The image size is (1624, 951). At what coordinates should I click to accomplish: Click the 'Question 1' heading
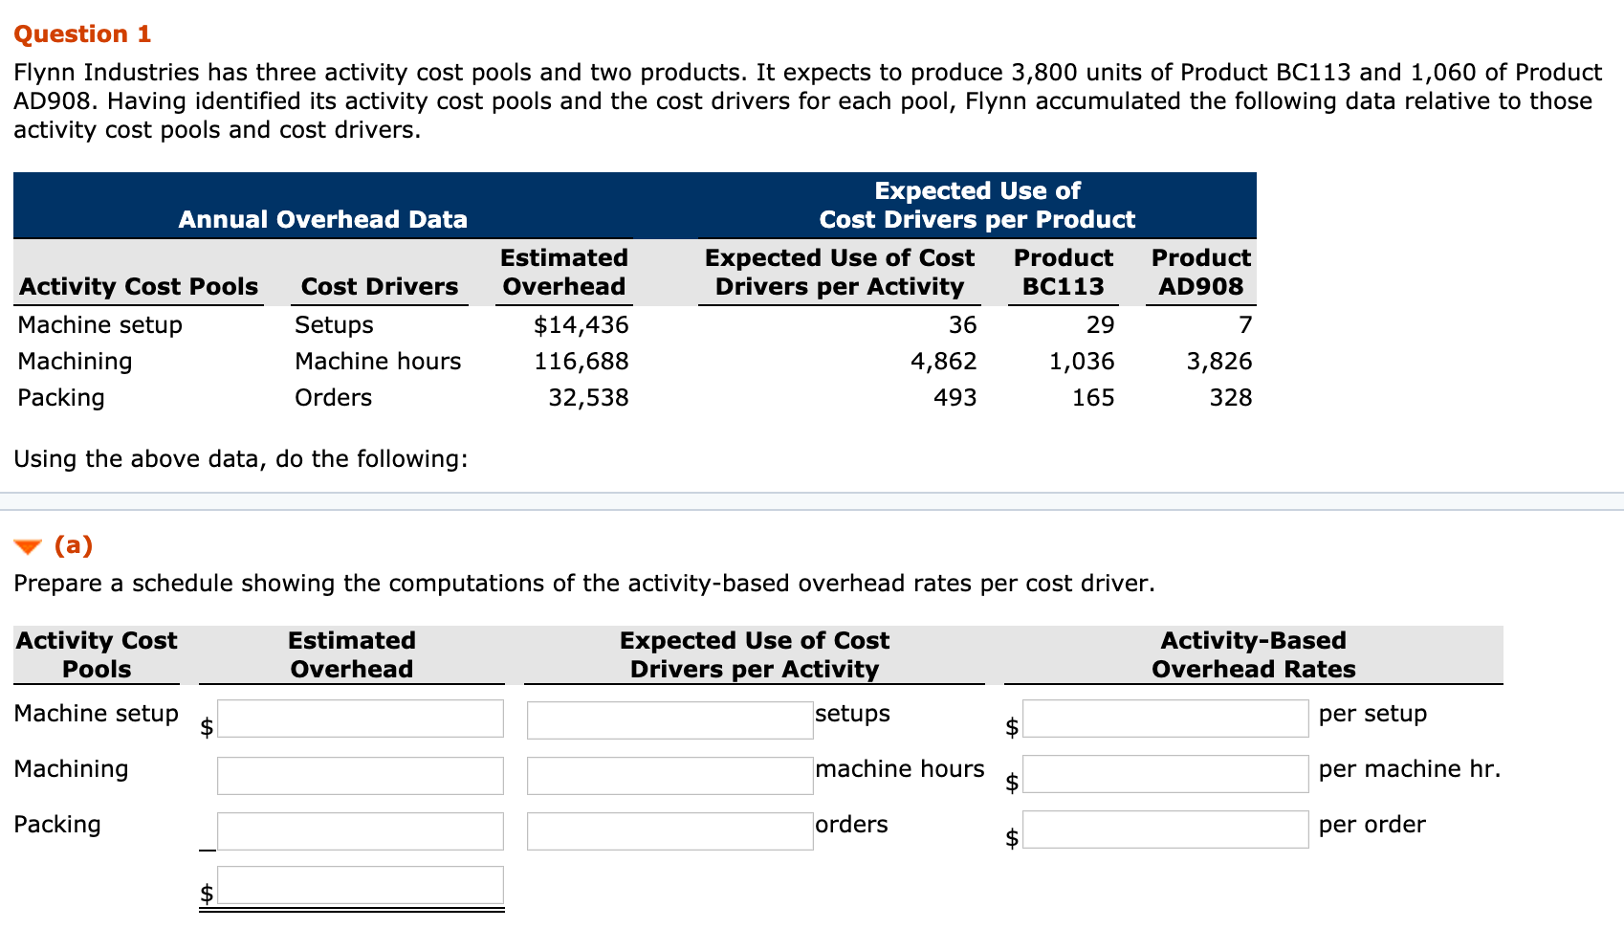82,33
